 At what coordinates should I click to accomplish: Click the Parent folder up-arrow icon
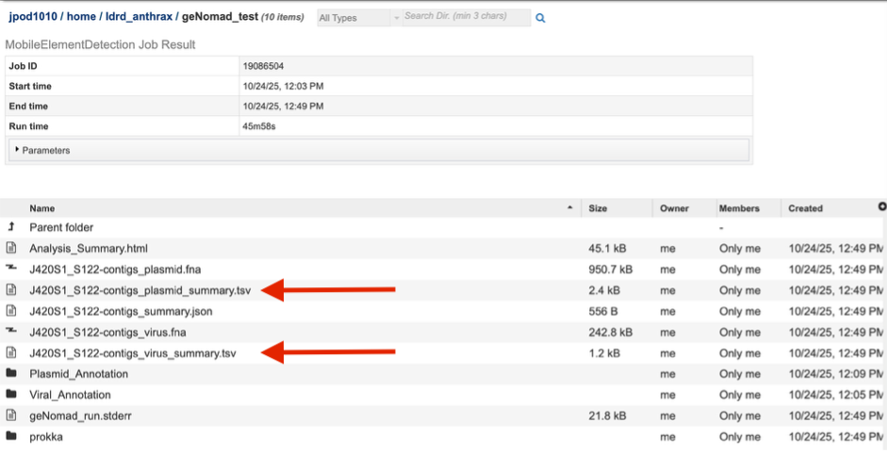[11, 227]
